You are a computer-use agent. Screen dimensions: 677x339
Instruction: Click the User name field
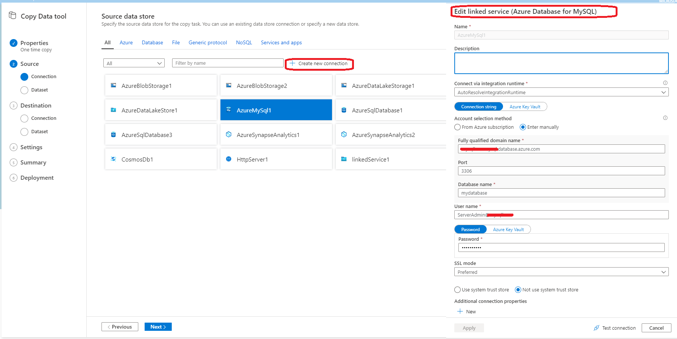click(561, 215)
